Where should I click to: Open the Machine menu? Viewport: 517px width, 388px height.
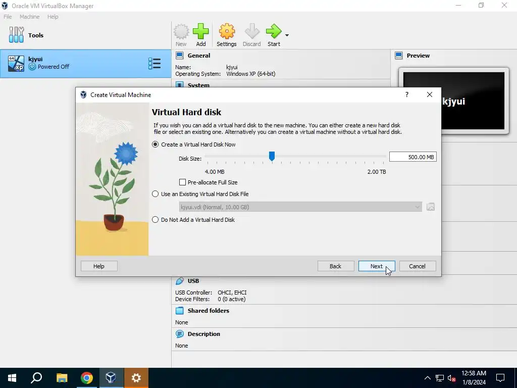coord(29,17)
